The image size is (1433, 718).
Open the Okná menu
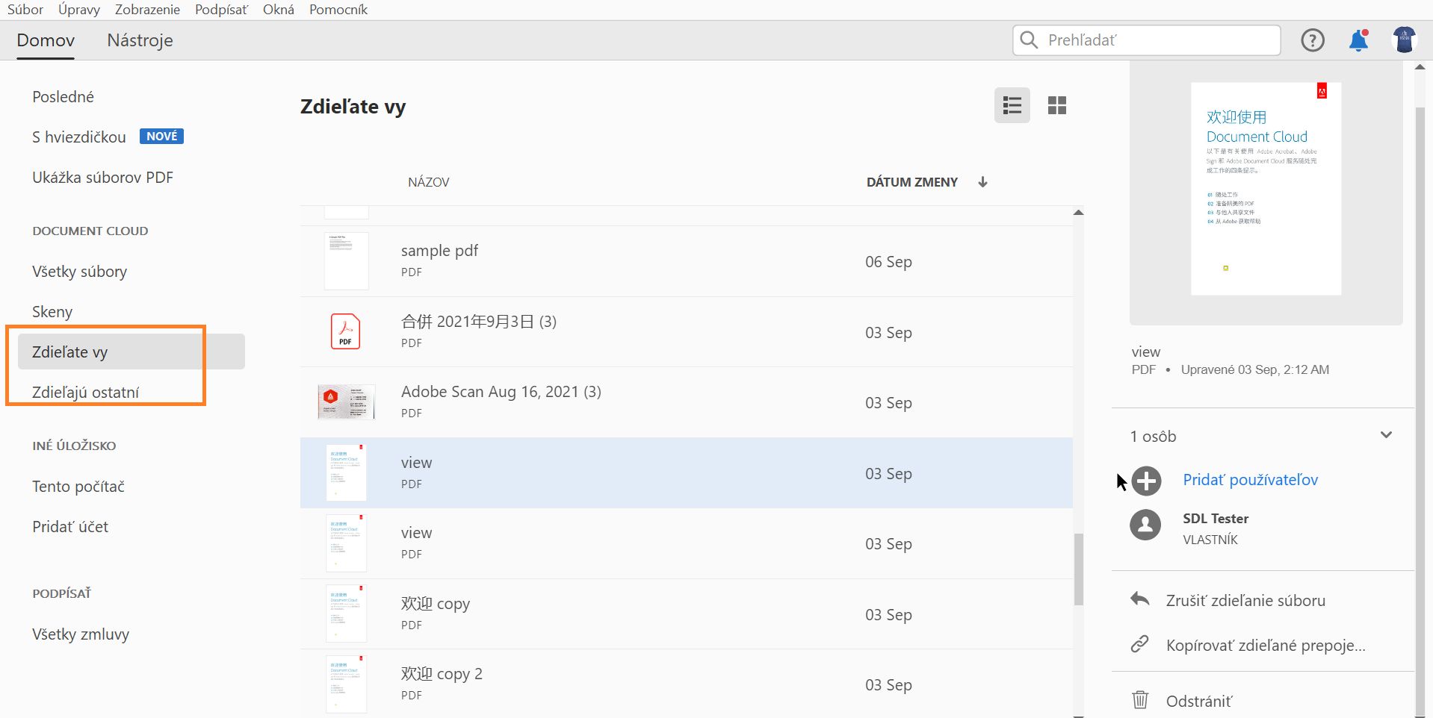(279, 10)
